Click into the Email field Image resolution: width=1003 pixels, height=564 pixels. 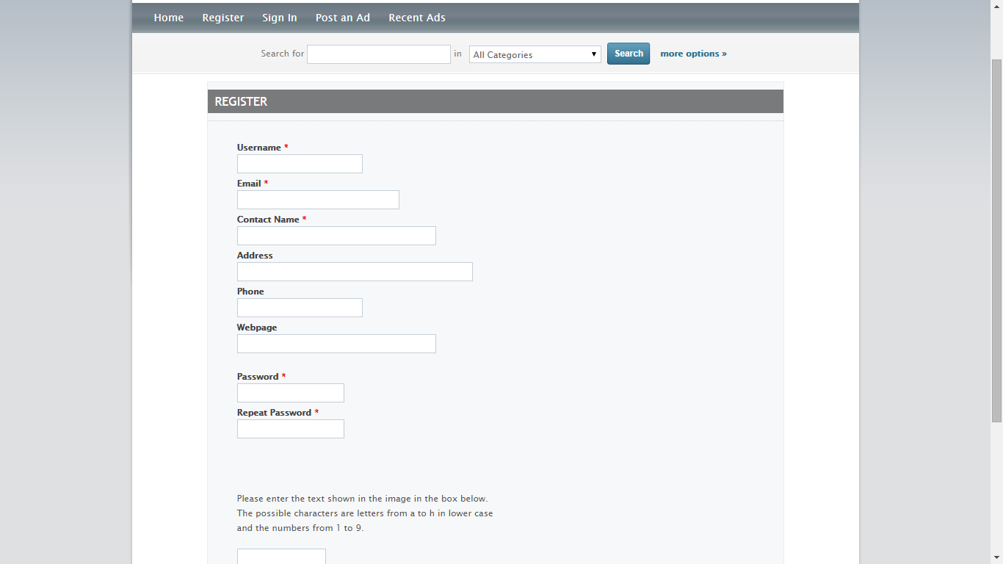pos(318,200)
